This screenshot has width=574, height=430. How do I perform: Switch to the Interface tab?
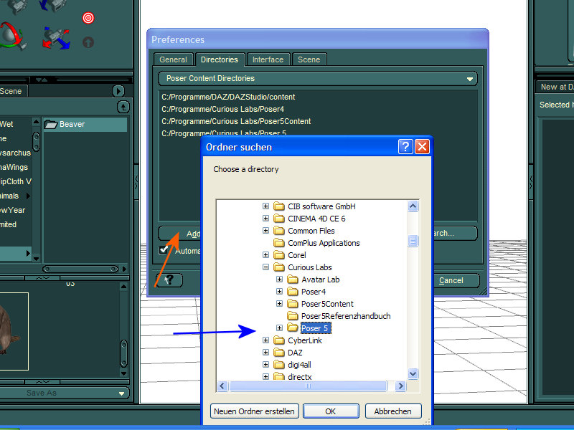point(268,59)
